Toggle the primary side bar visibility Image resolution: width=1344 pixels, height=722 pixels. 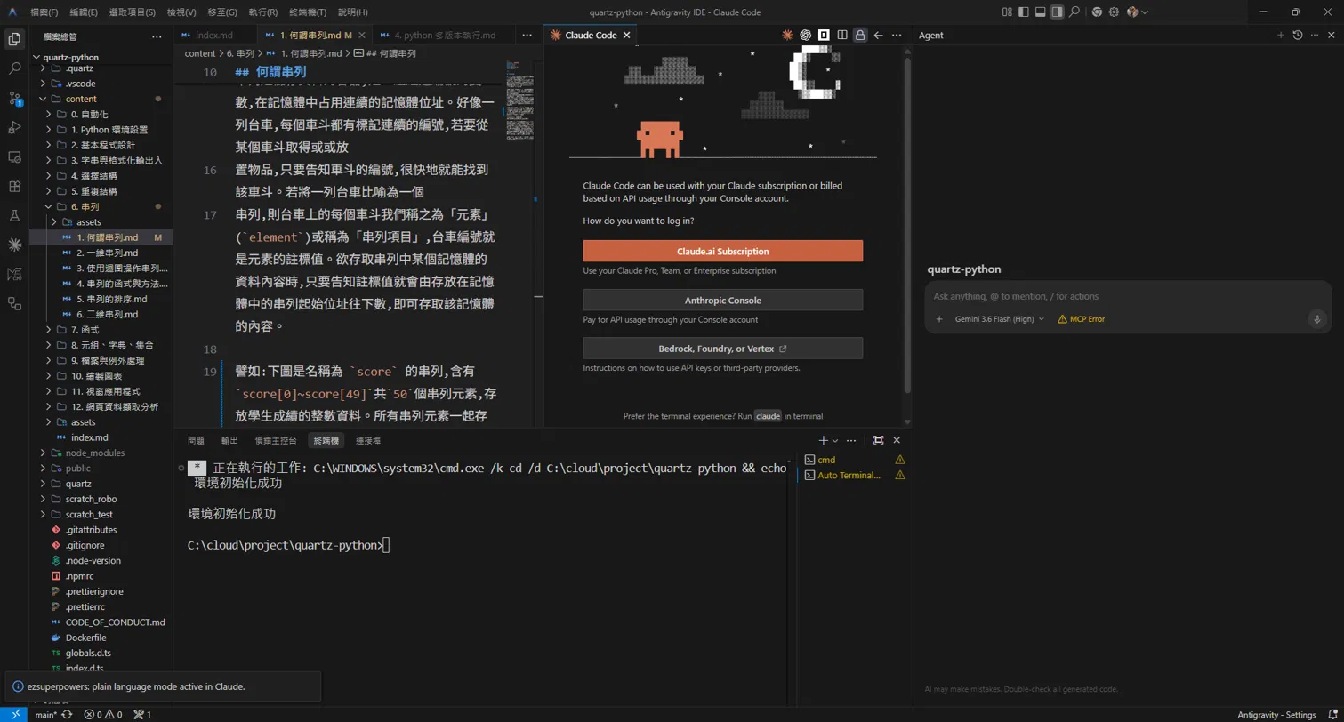(1024, 12)
